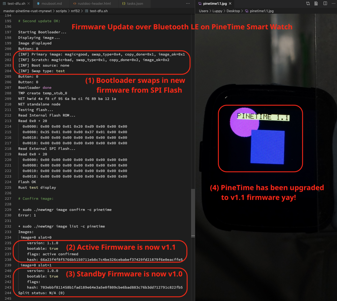Screen dimensions: 337x301
Task: Click the pinetime1.1.jpg image icon in breadcrumb
Action: [x=247, y=11]
